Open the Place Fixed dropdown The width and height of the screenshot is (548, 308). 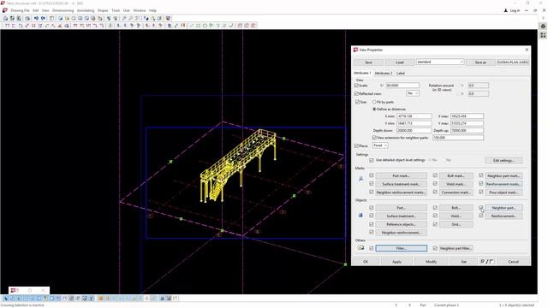click(380, 145)
